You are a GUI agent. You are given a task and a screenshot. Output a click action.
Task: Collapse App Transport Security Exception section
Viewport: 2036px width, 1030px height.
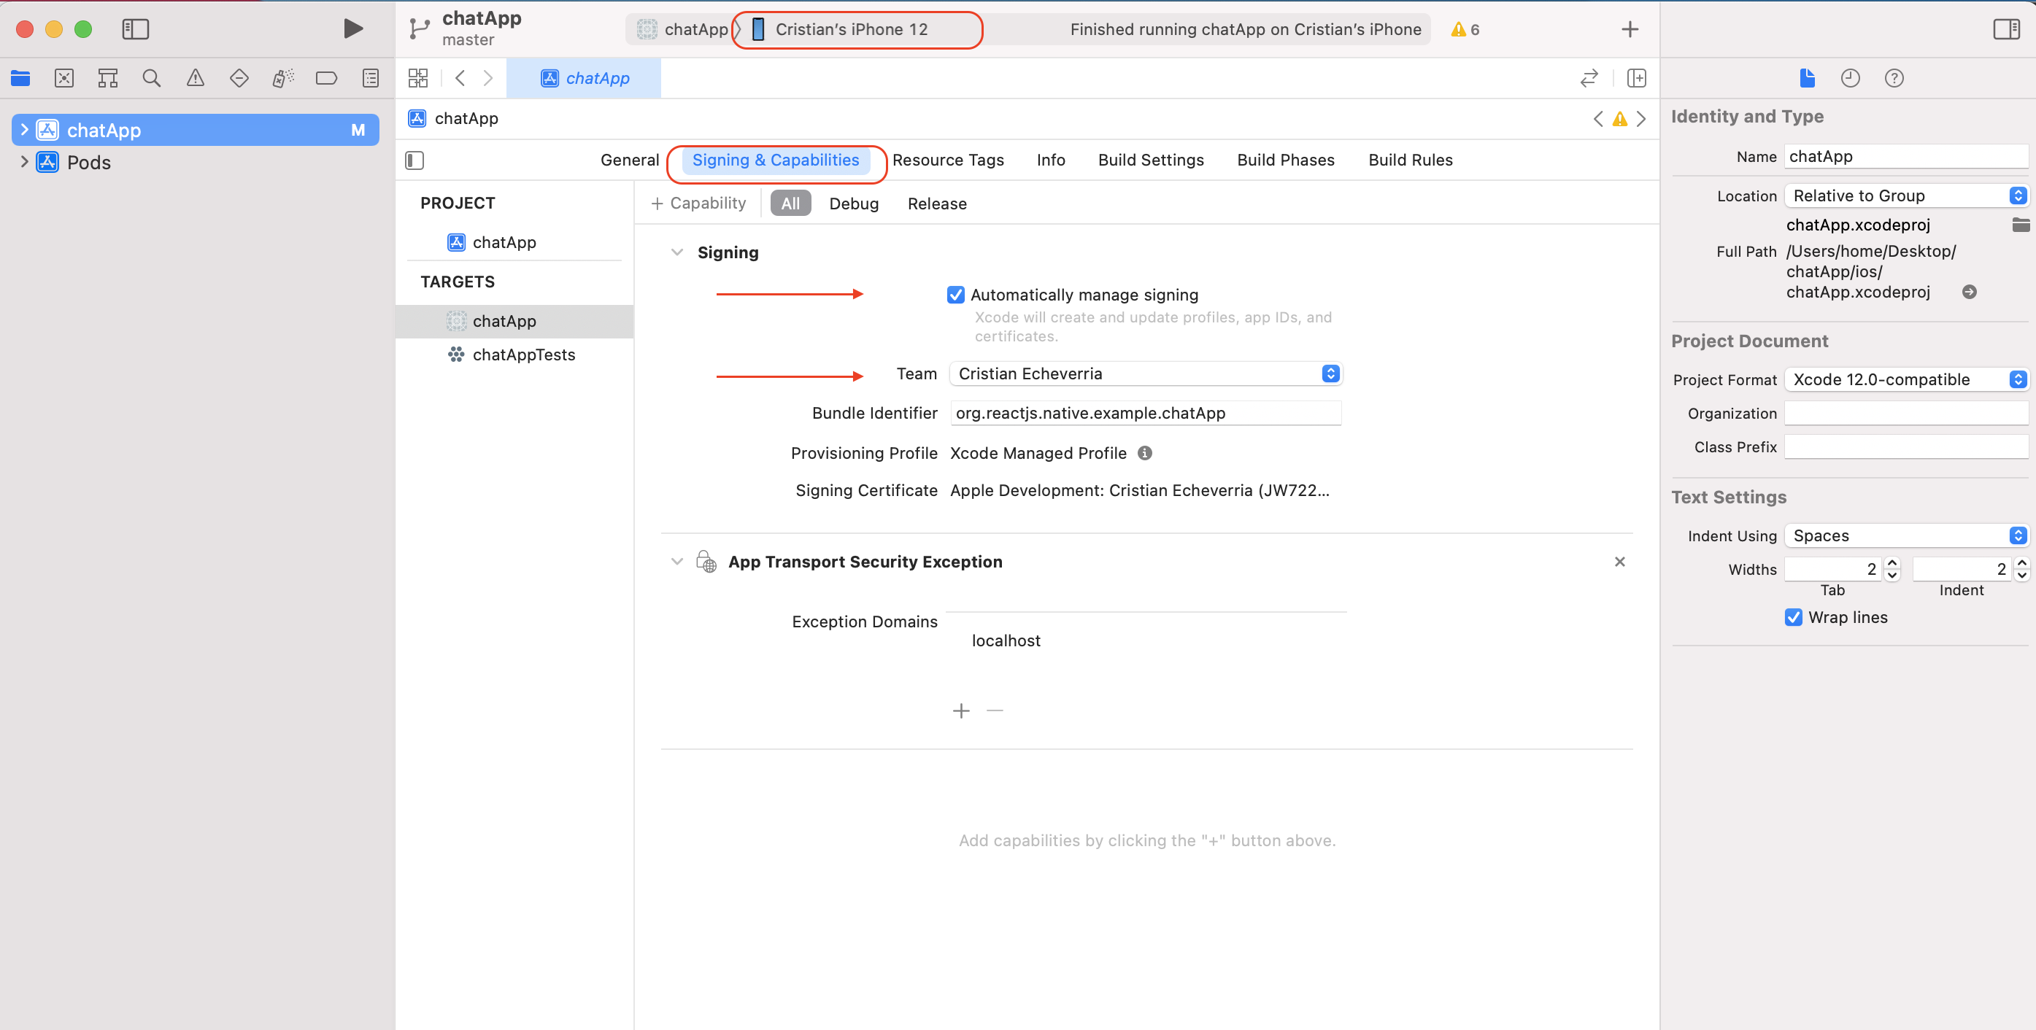tap(676, 562)
